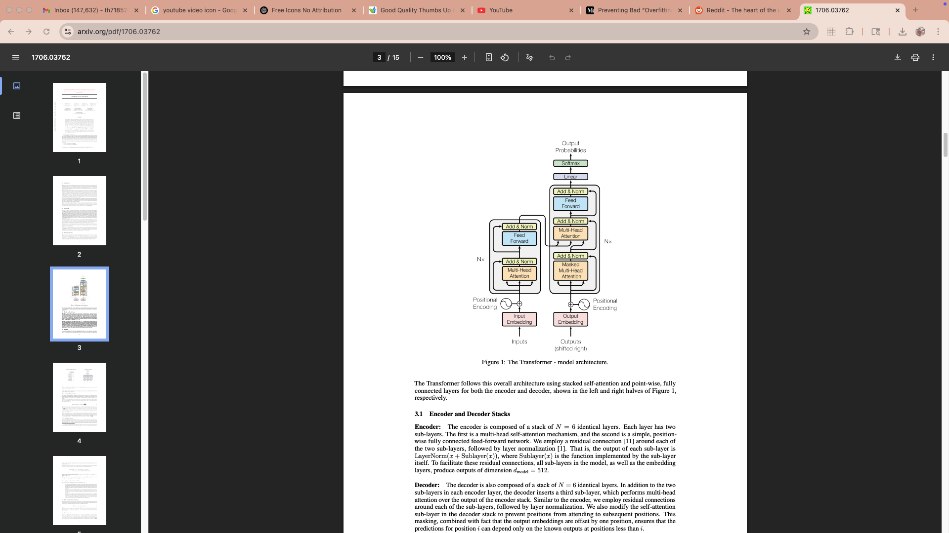The height and width of the screenshot is (533, 949).
Task: Open Chrome downloads tray icon
Action: click(x=902, y=32)
